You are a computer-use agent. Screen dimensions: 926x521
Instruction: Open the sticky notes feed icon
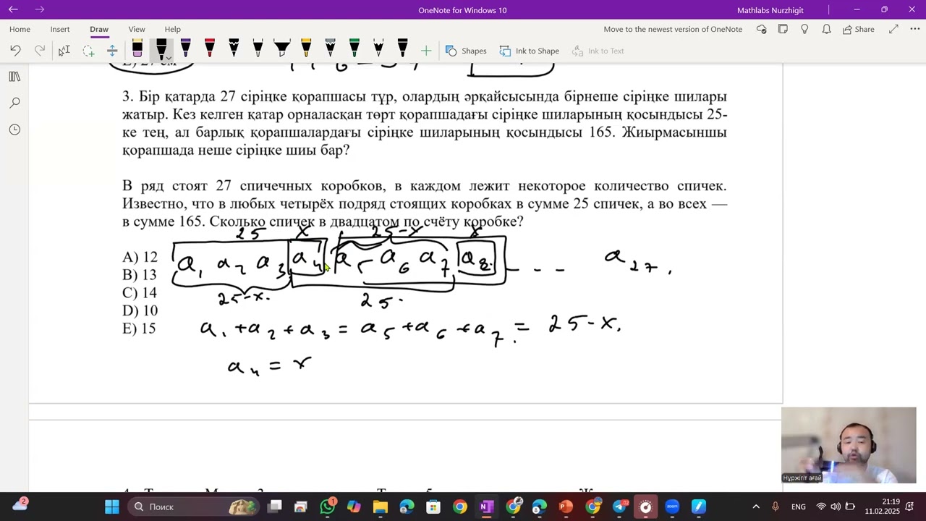point(783,29)
